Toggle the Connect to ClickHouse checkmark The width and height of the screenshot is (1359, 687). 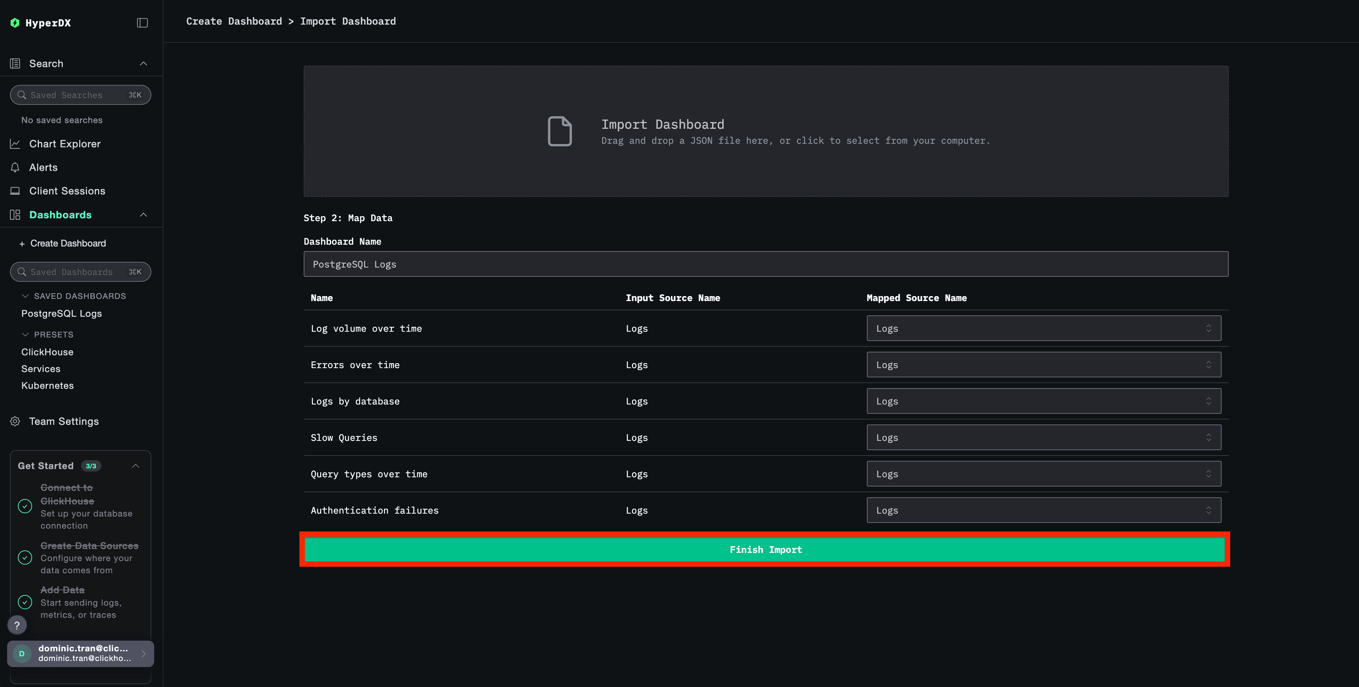click(25, 506)
